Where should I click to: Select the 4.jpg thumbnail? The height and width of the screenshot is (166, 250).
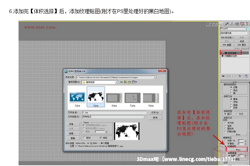pyautogui.click(x=114, y=100)
